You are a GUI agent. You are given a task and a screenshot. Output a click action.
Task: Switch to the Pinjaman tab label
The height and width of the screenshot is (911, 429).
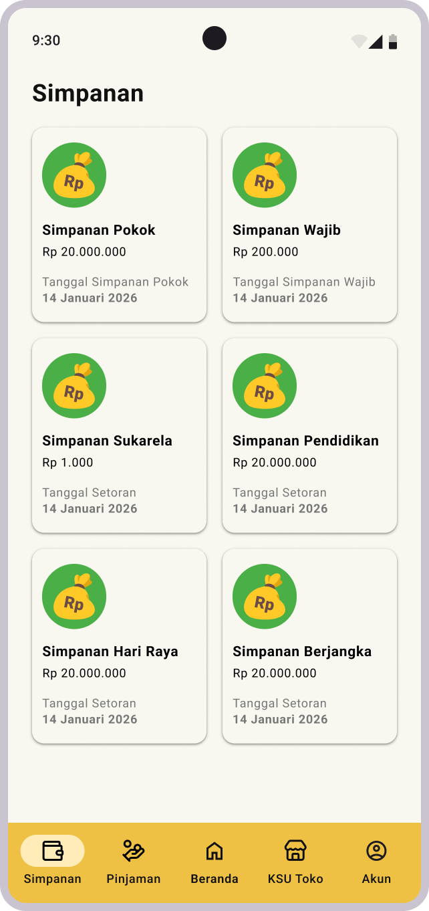pyautogui.click(x=134, y=879)
